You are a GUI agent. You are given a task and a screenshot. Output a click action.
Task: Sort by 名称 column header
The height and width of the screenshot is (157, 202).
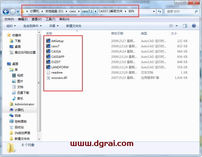(49, 33)
